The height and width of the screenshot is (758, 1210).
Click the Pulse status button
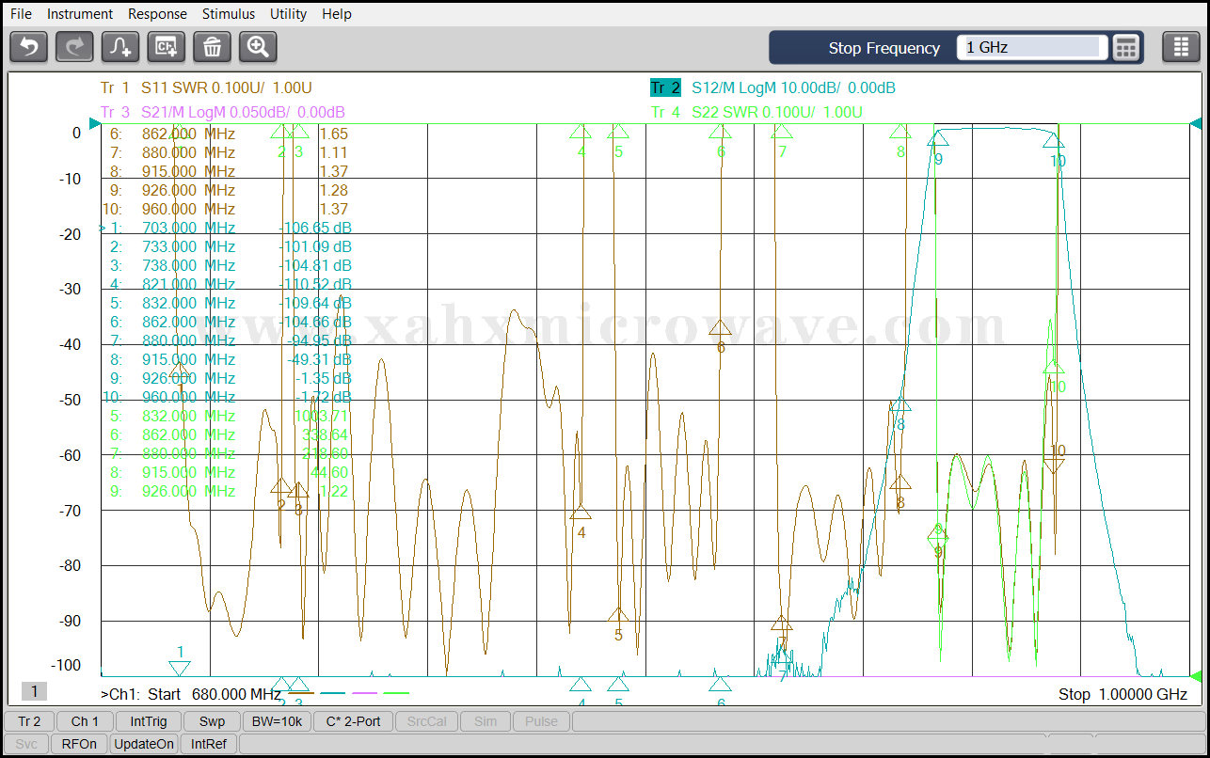(541, 721)
